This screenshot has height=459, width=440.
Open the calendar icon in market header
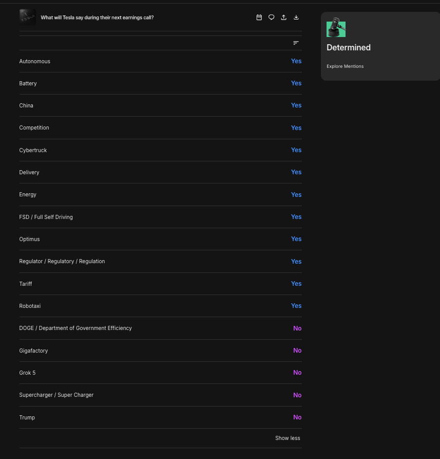point(259,17)
